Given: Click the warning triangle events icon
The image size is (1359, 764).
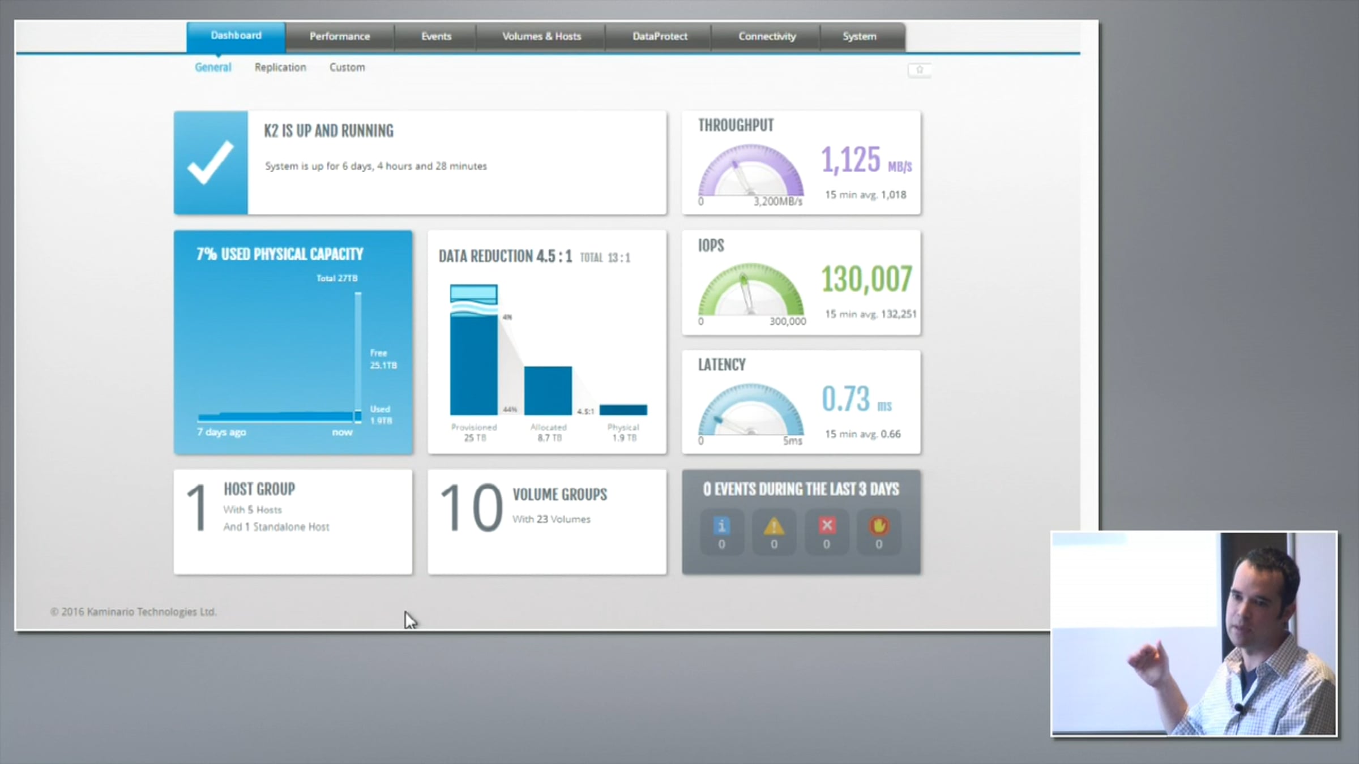Looking at the screenshot, I should pyautogui.click(x=773, y=526).
